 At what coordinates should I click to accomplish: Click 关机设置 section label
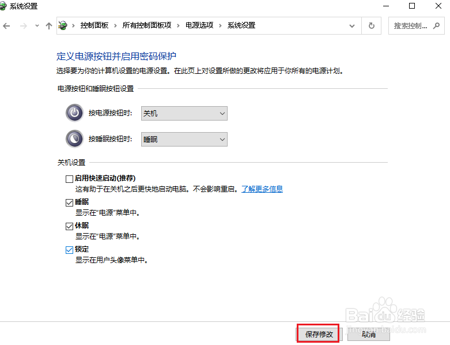tap(71, 163)
